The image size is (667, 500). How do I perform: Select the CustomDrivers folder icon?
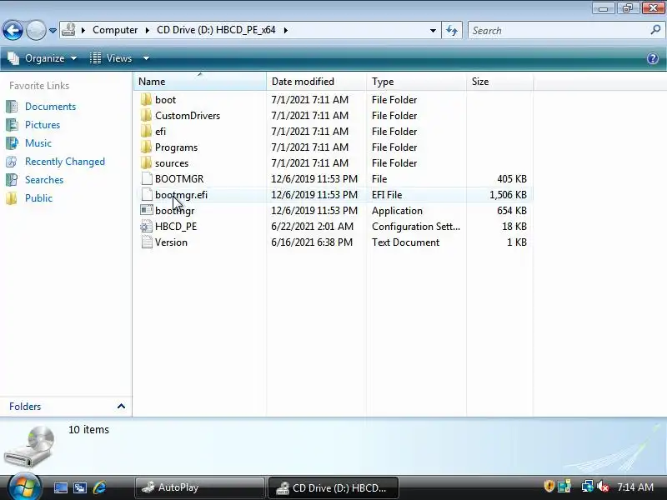pos(147,115)
